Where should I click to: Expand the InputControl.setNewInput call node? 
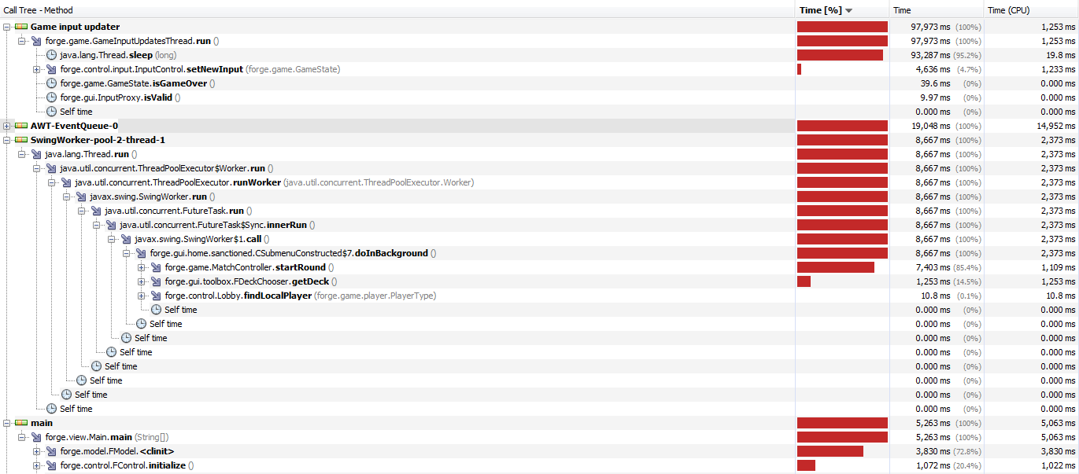pos(36,69)
